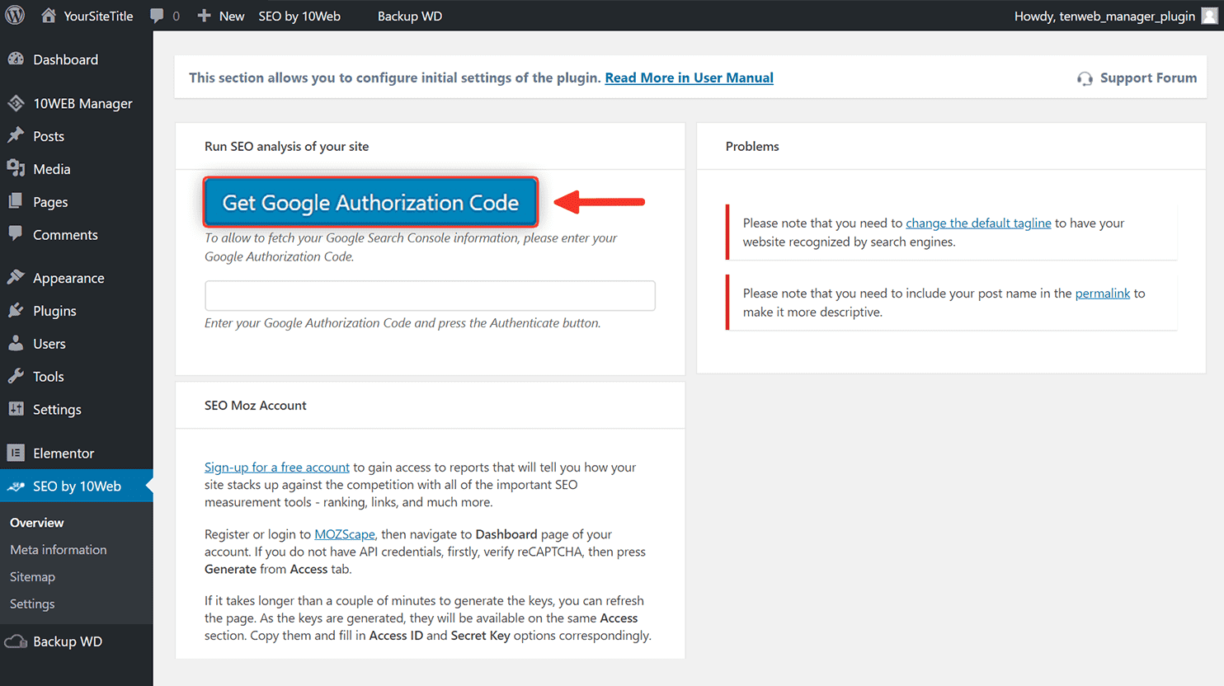
Task: Follow the change the default tagline link
Action: (x=978, y=223)
